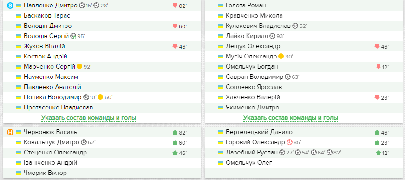Select the player Лазебний Руслан

(252, 153)
